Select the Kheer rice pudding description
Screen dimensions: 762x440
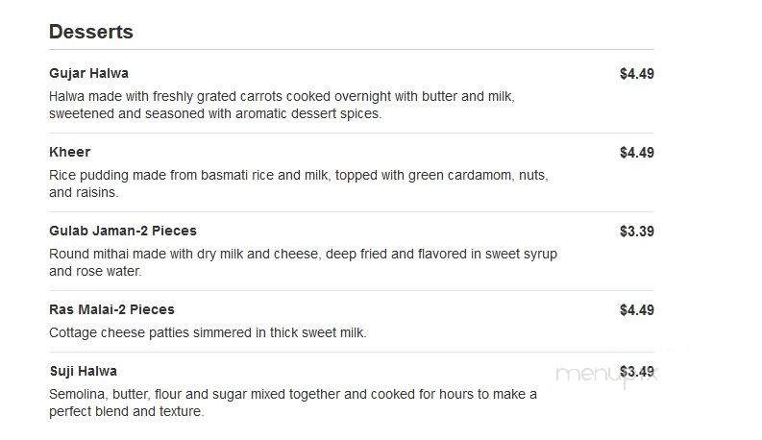[x=299, y=183]
